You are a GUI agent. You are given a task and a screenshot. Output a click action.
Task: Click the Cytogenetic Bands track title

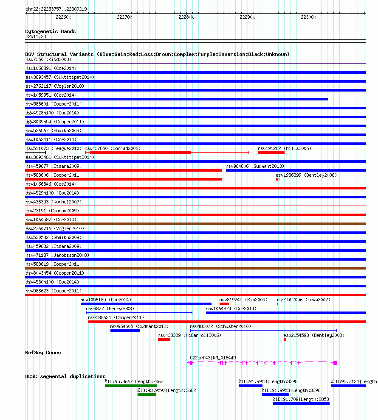pyautogui.click(x=51, y=31)
